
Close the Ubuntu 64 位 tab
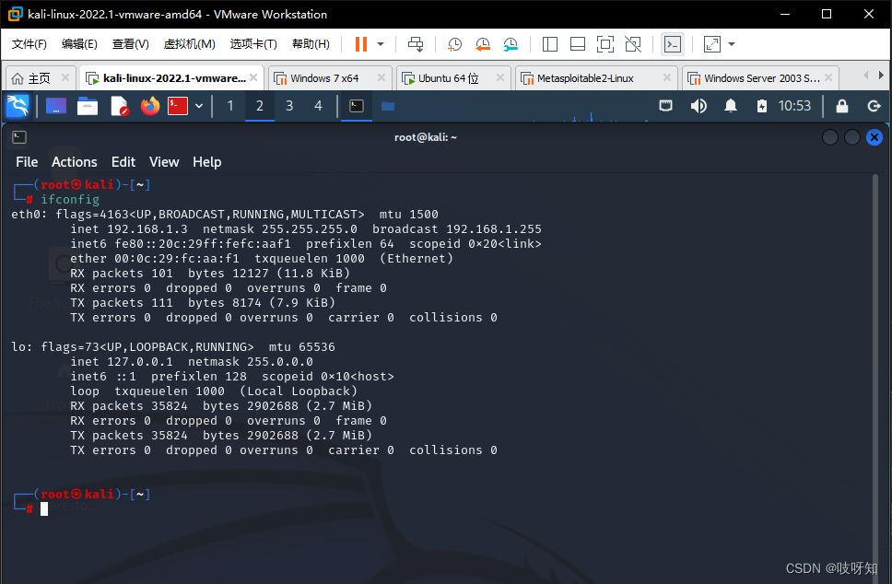tap(500, 77)
